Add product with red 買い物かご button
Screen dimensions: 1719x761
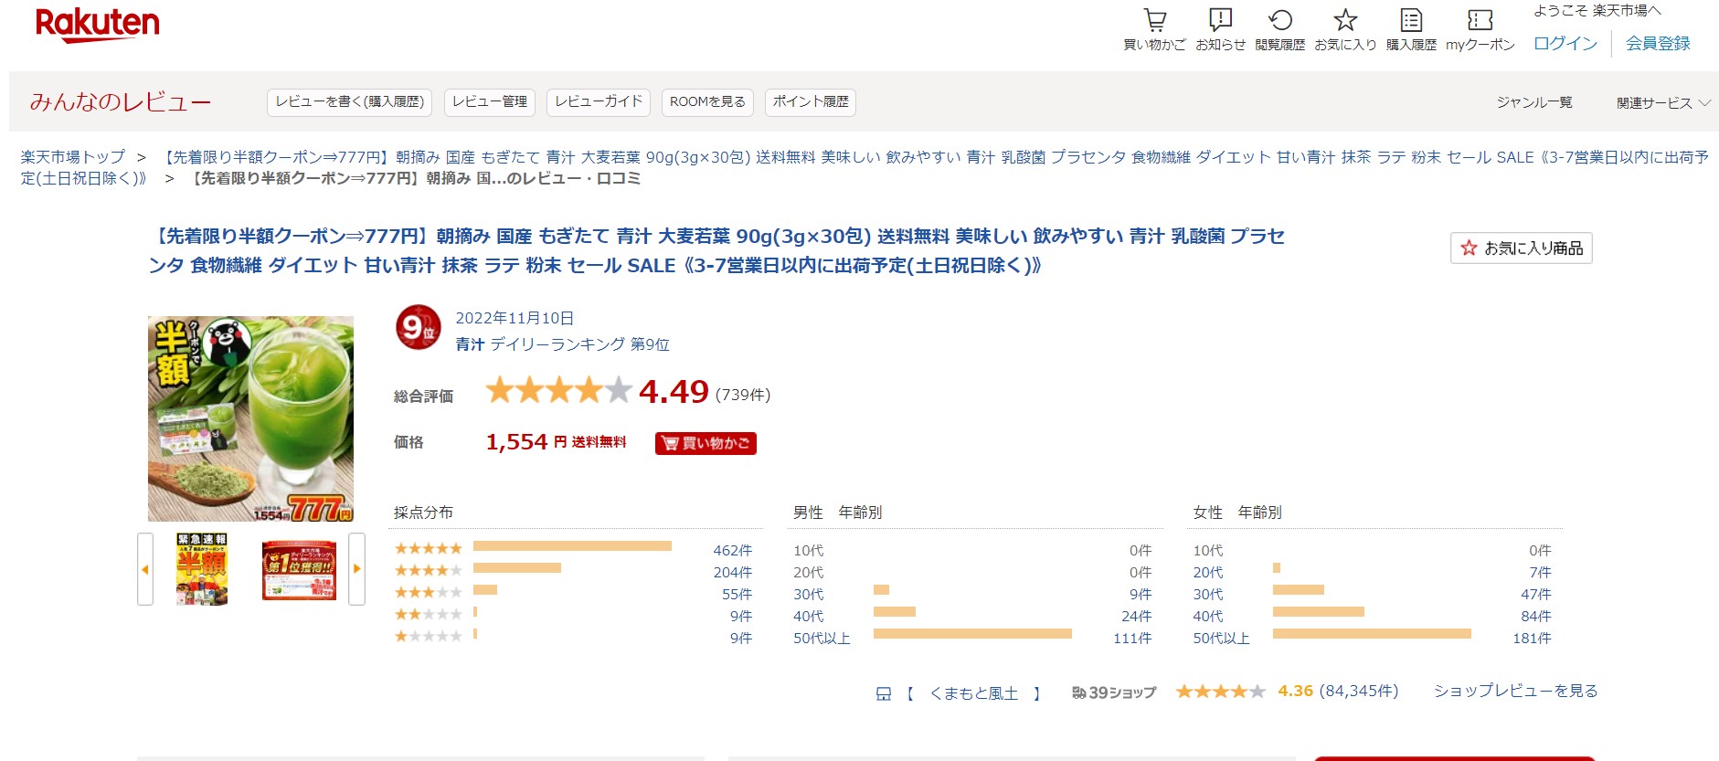[706, 443]
